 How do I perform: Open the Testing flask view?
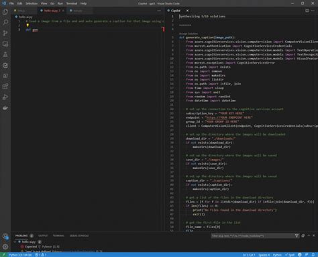(5, 54)
